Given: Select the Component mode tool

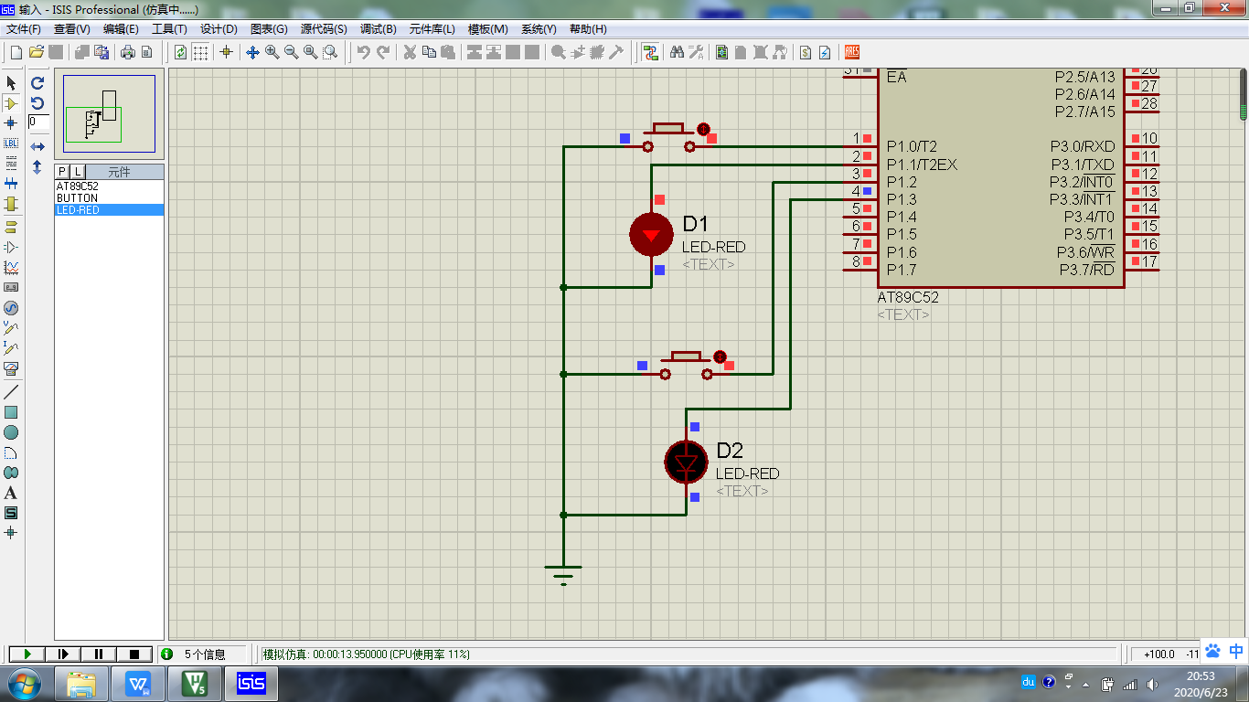Looking at the screenshot, I should 11,103.
